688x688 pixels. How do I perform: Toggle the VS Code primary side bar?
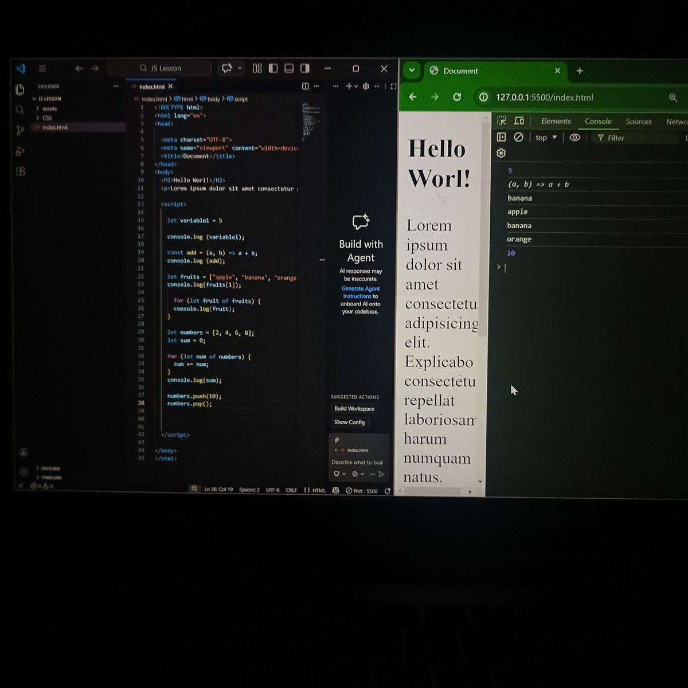click(273, 68)
